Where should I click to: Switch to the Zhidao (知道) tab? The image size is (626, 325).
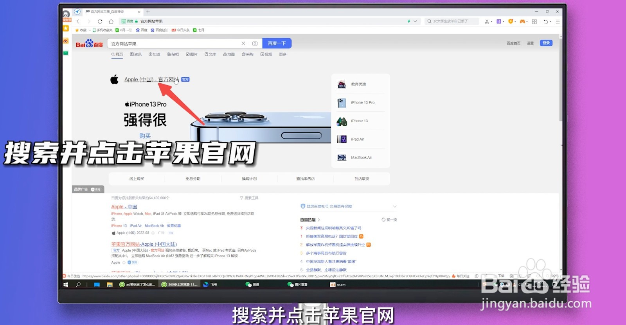(x=155, y=54)
